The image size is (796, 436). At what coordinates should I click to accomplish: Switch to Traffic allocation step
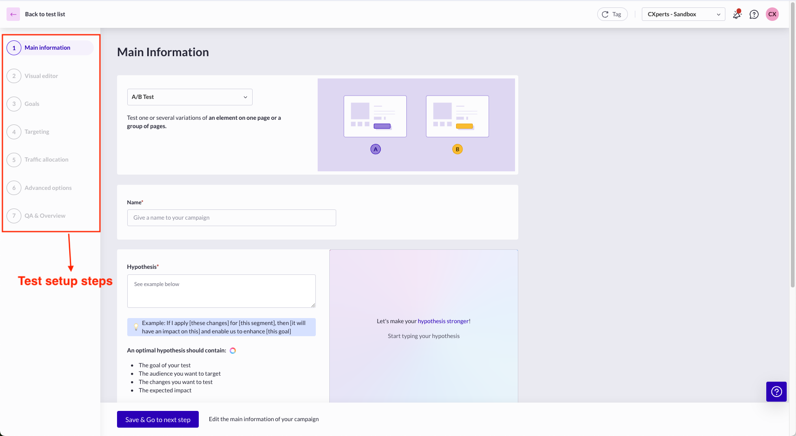46,160
